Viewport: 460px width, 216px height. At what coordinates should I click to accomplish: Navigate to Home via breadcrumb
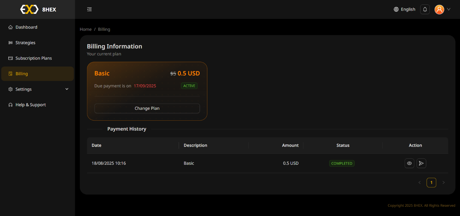pos(86,29)
